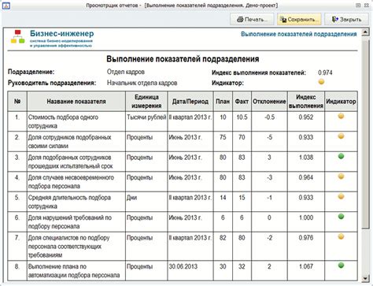The image size is (373, 286).
Task: Click the 'План' column header
Action: click(223, 101)
